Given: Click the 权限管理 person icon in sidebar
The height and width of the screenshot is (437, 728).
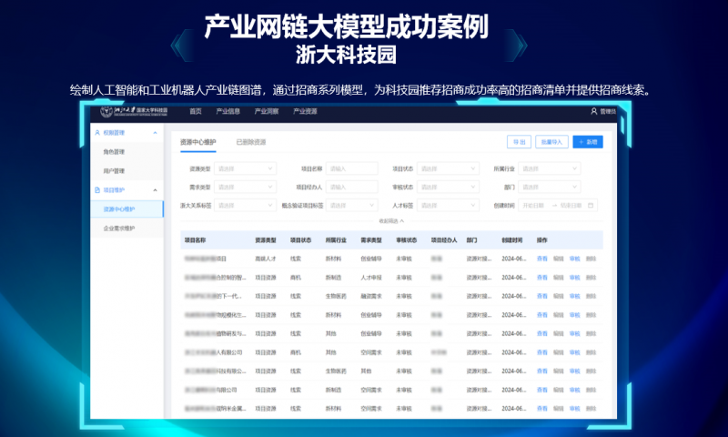Looking at the screenshot, I should [x=98, y=133].
